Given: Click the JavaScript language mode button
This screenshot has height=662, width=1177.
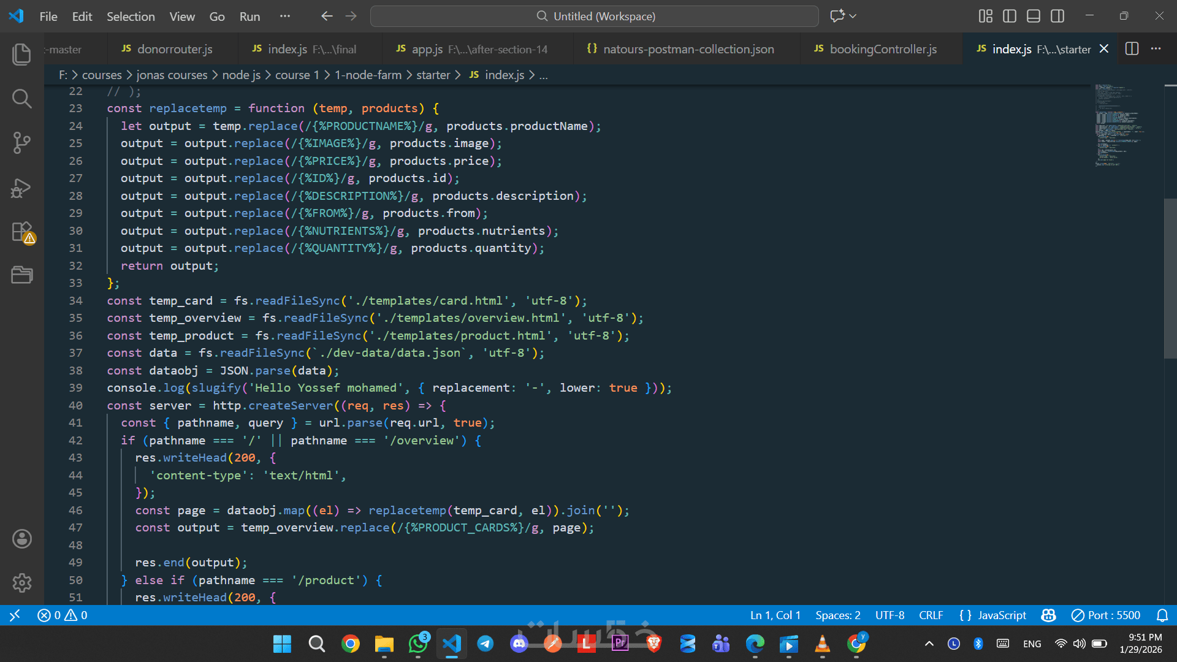Looking at the screenshot, I should point(993,615).
